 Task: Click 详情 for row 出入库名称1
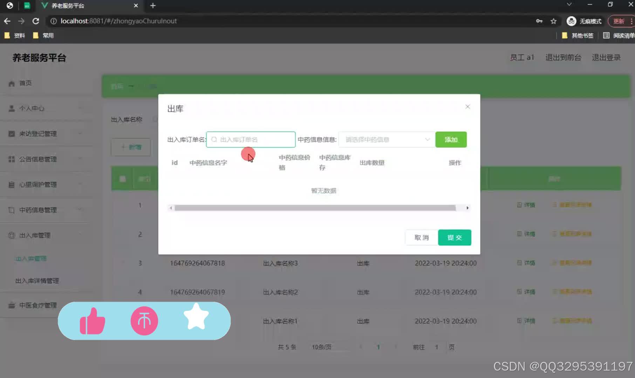point(526,321)
